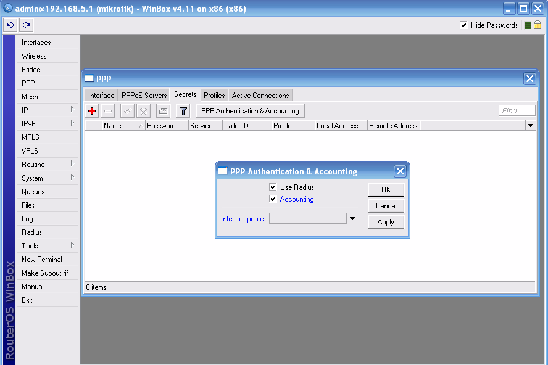Open the column chooser dropdown in PPP table
Image resolution: width=548 pixels, height=365 pixels.
(x=530, y=125)
